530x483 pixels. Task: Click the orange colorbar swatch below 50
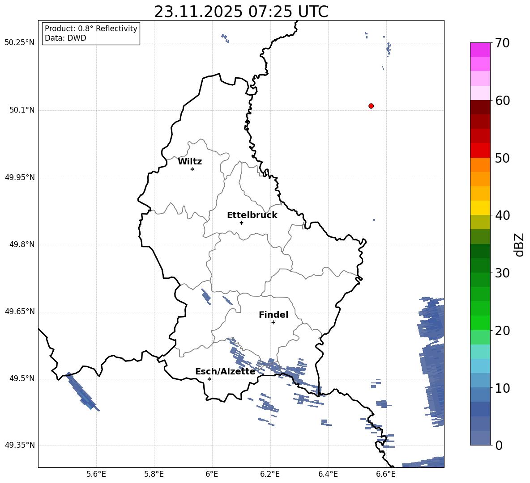480,164
